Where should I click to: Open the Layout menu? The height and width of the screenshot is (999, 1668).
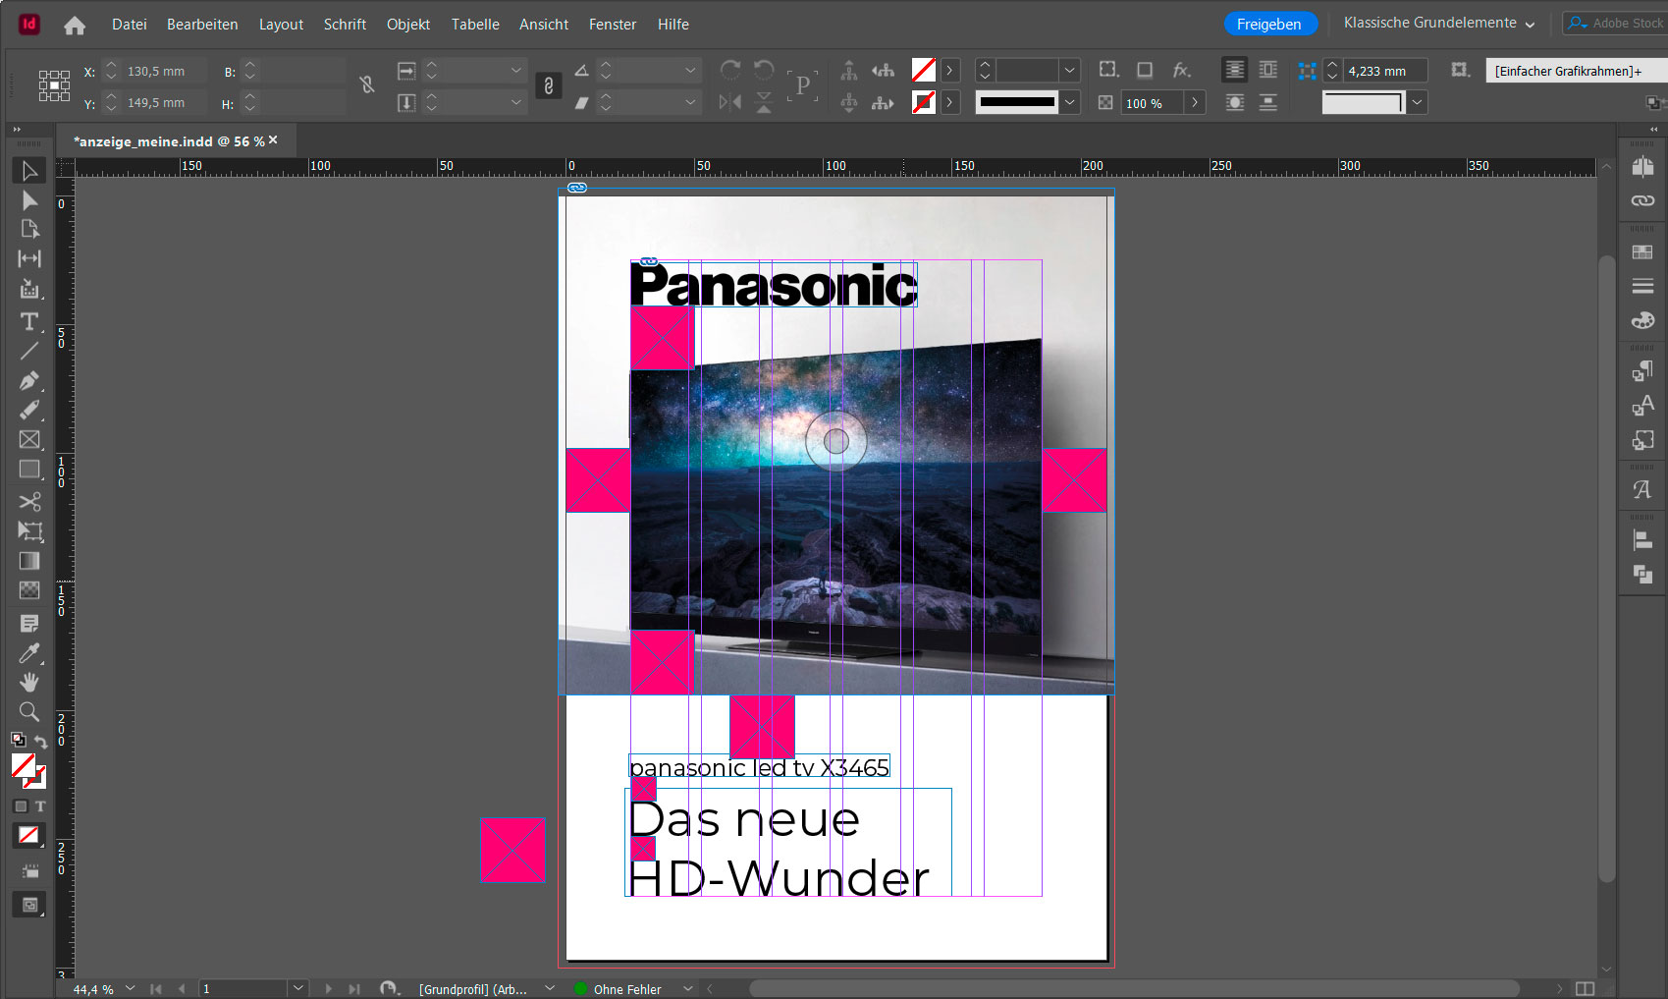point(281,25)
